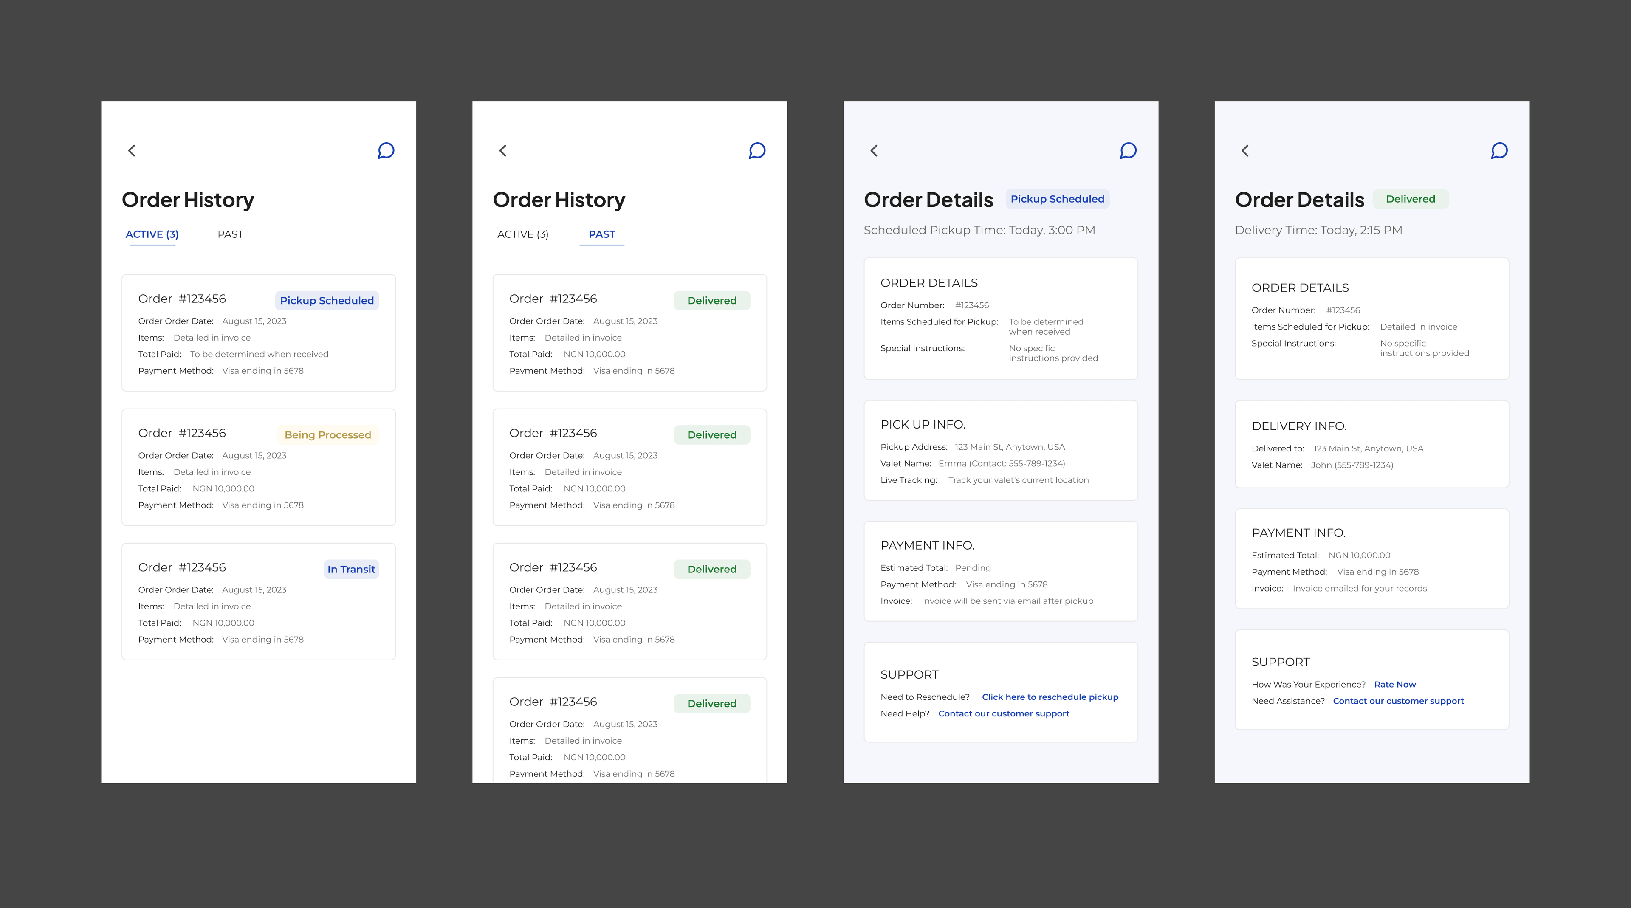
Task: Click the 'To be determined when received' Total Paid value
Action: (259, 354)
